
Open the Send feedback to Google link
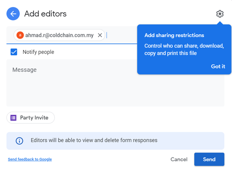[30, 159]
